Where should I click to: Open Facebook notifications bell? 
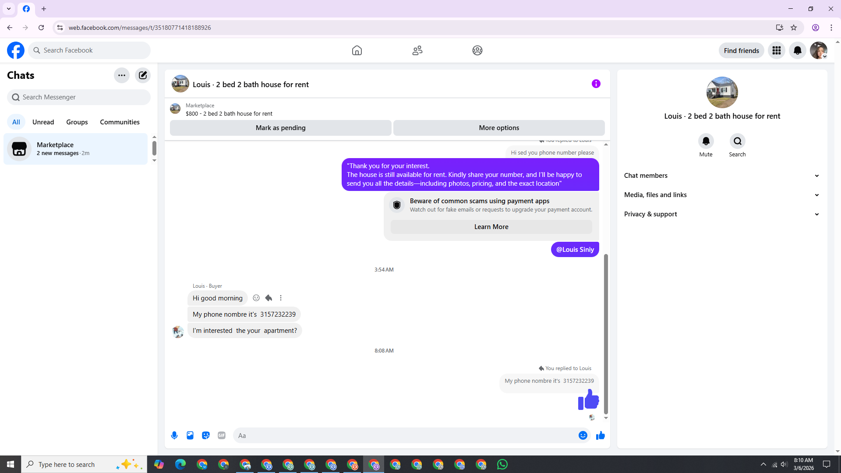coord(797,50)
